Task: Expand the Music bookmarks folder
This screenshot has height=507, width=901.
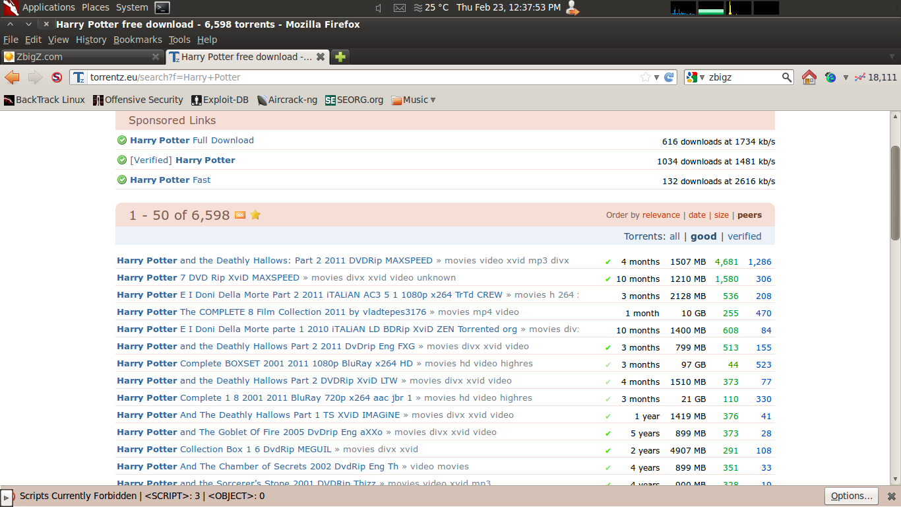Action: point(412,100)
